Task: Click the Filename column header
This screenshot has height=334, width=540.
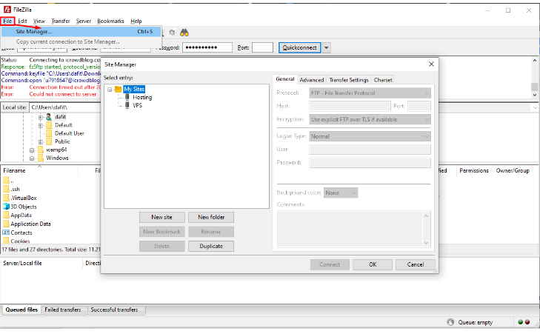Action: click(40, 170)
